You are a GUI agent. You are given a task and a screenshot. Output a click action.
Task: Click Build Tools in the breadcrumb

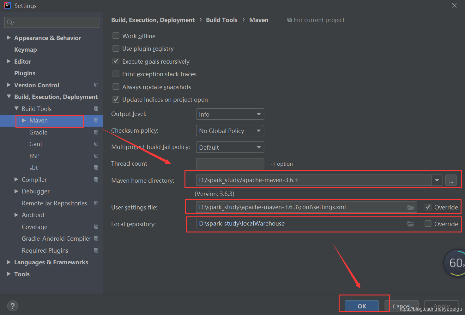point(222,20)
